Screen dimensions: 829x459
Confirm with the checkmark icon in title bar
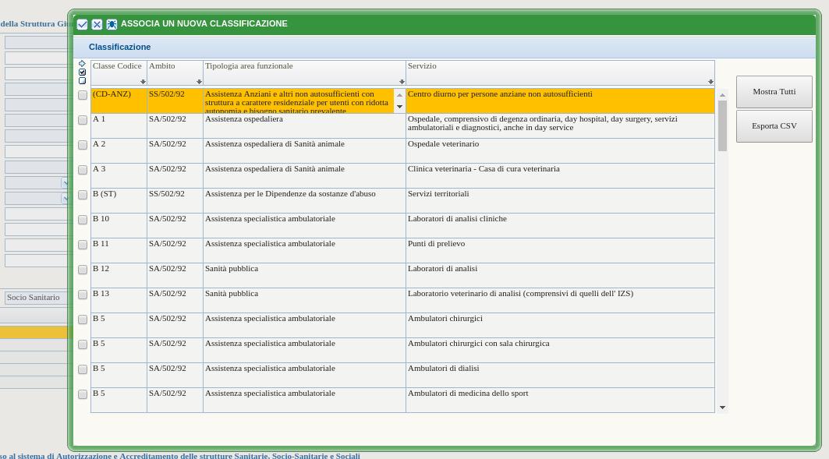tap(82, 24)
